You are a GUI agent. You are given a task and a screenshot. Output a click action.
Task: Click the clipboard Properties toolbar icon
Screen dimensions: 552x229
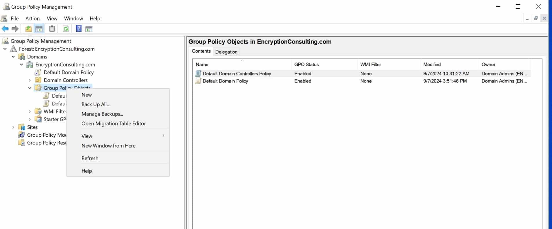(x=52, y=29)
